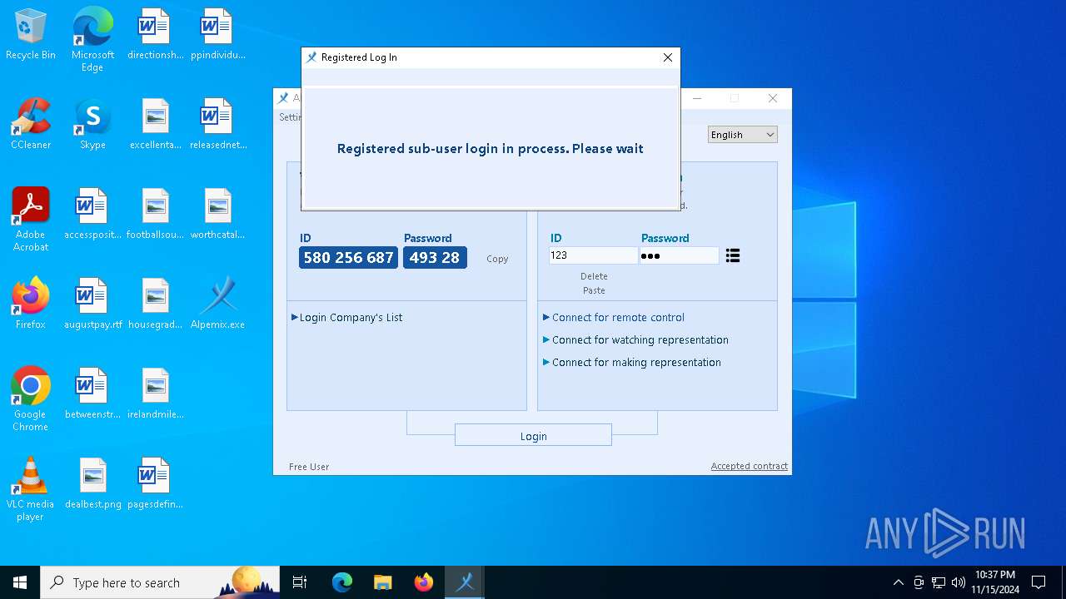The image size is (1066, 599).
Task: Open the taskbar clock showing 10:37 PM
Action: [x=995, y=582]
